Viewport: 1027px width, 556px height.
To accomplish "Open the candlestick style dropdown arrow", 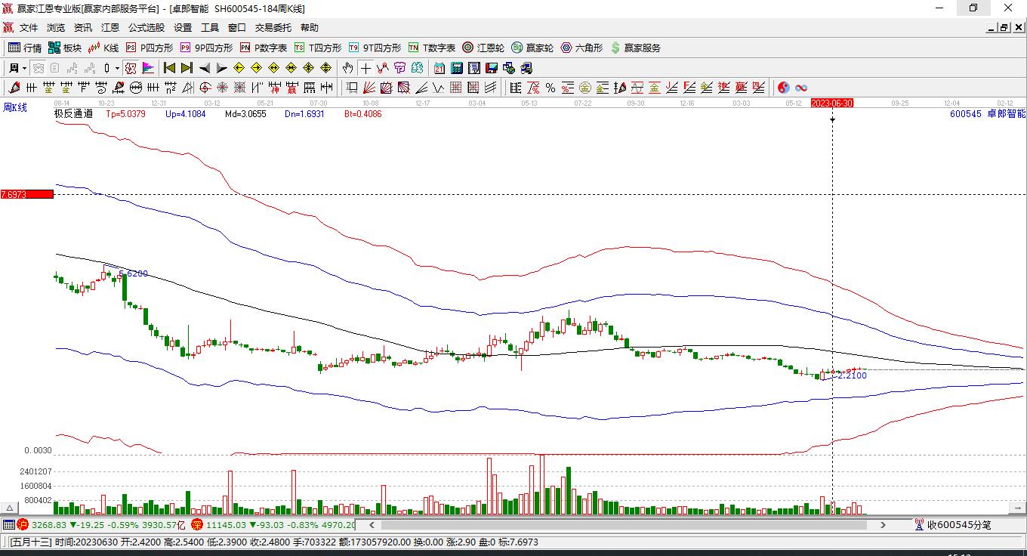I will 117,68.
